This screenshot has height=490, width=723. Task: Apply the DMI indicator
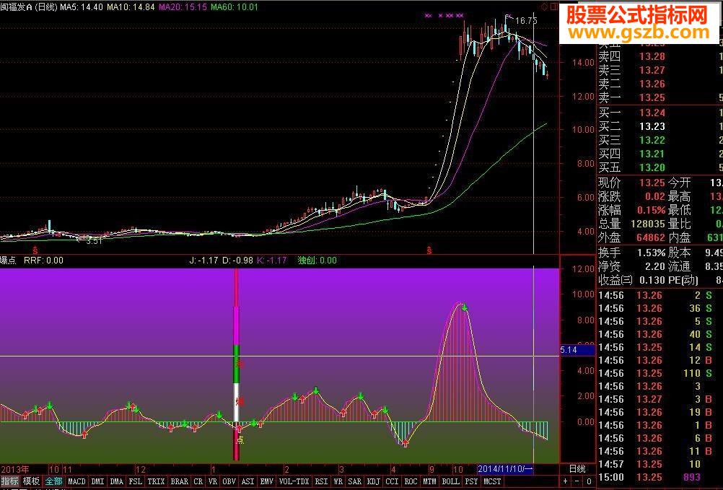[97, 481]
